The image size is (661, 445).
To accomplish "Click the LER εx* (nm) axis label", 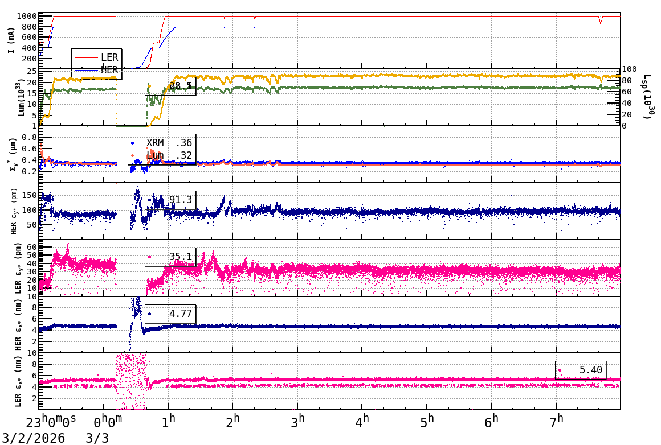I will [x=18, y=381].
